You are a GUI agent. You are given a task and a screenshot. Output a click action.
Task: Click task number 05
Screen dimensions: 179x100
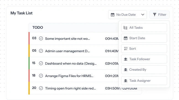point(34,51)
